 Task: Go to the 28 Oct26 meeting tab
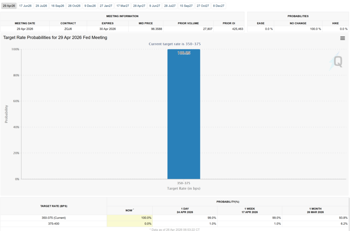pos(74,6)
